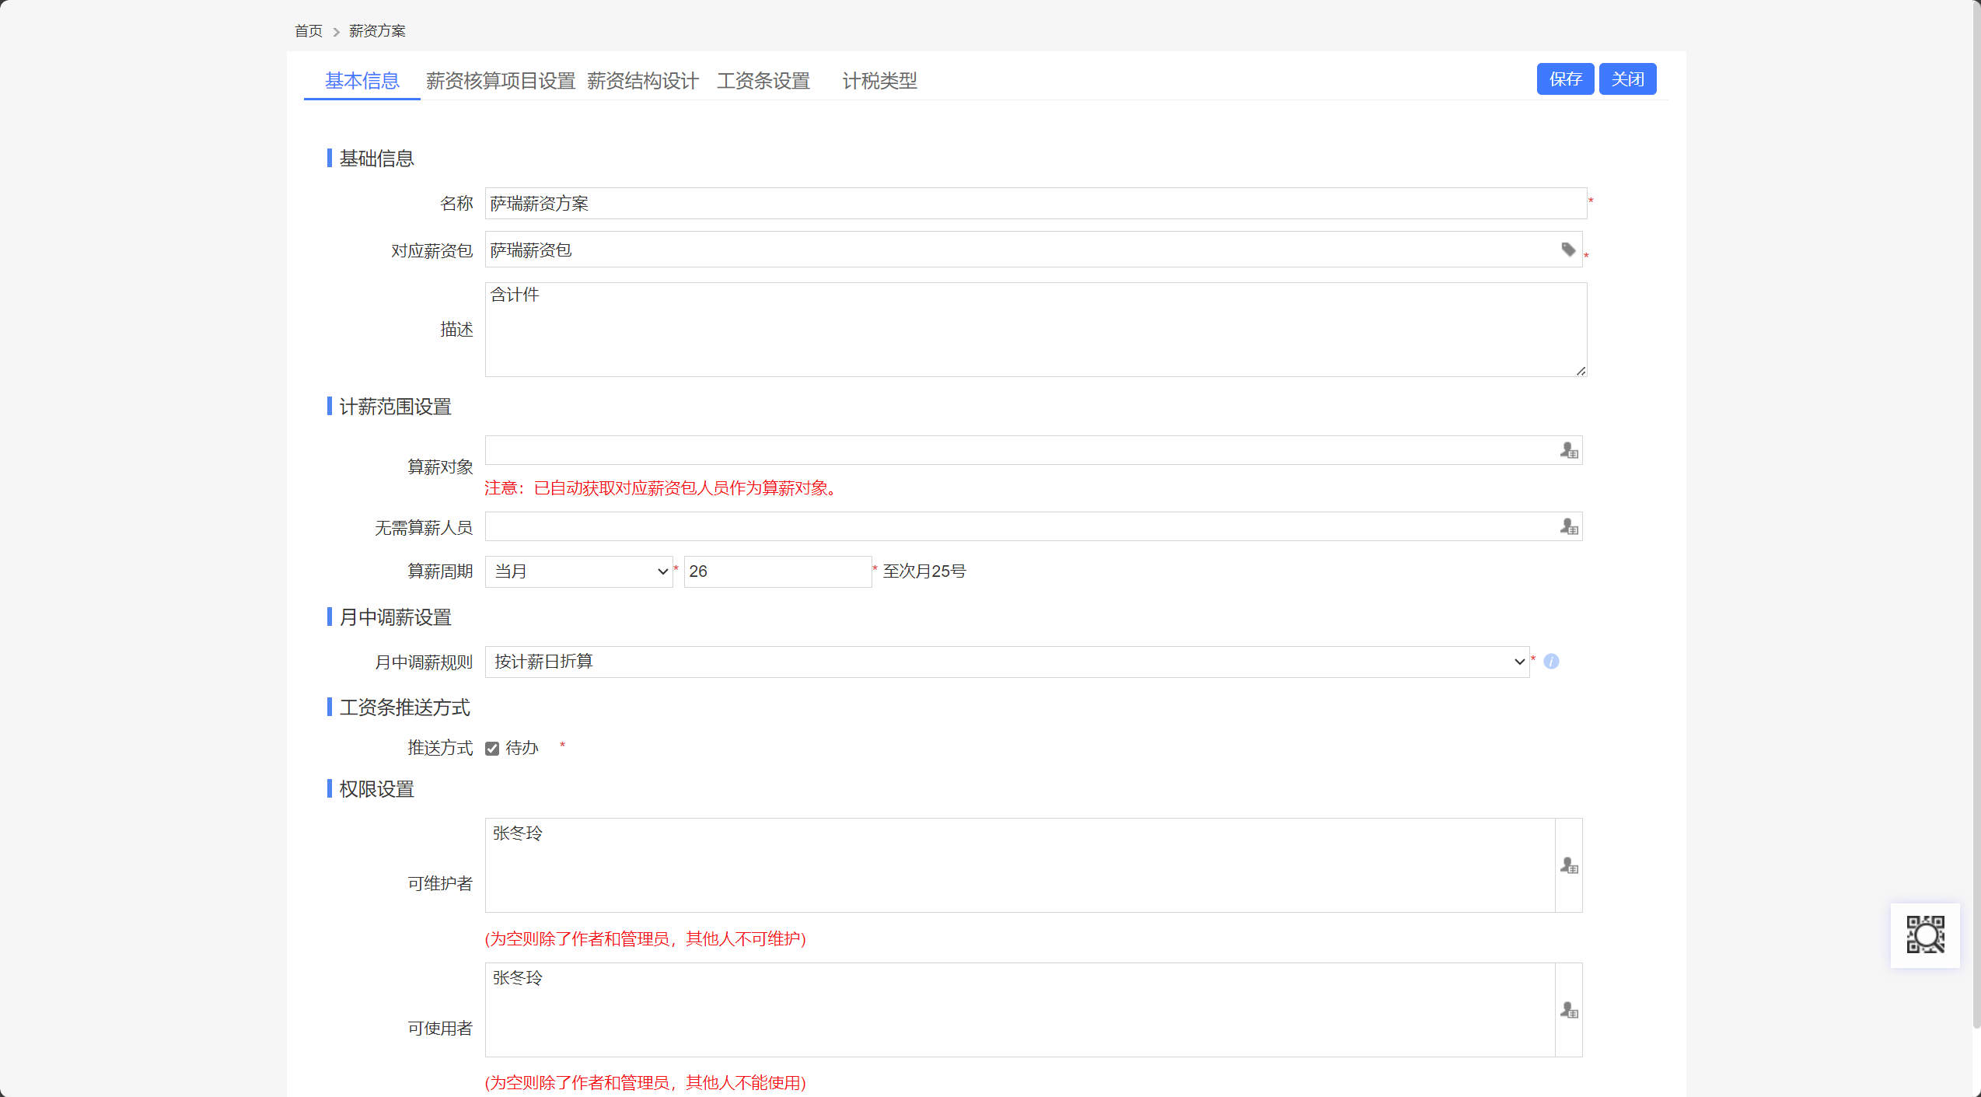
Task: Open the 薪资结构设计 tab
Action: 642,81
